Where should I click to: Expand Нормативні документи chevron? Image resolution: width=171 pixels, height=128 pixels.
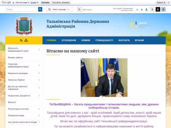39,96
